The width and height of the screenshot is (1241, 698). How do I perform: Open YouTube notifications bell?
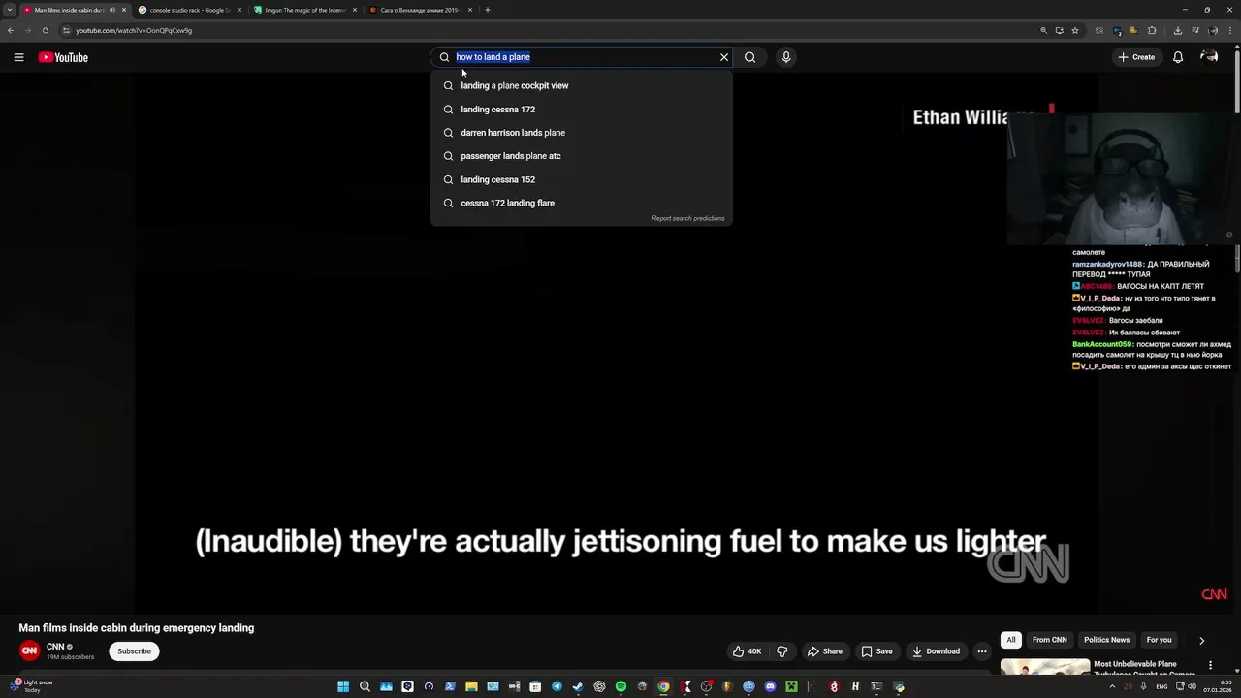[x=1178, y=57]
